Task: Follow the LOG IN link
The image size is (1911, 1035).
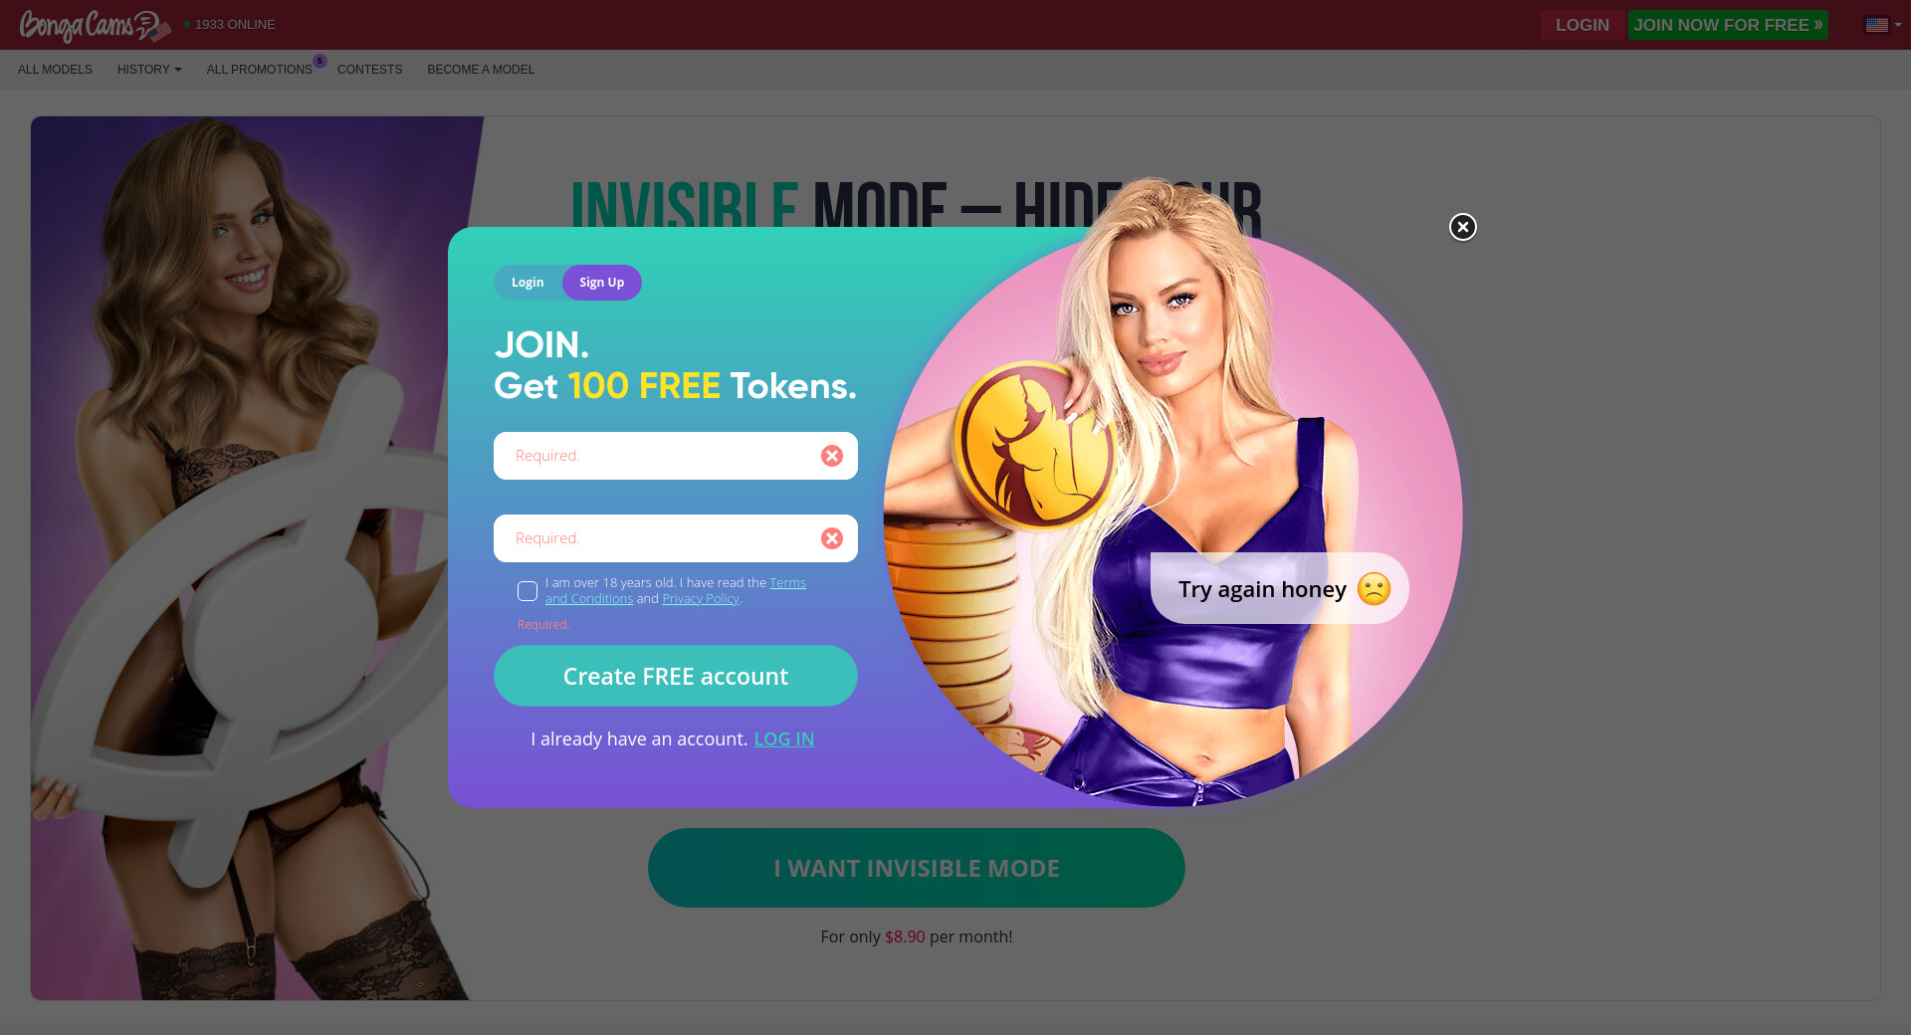Action: [x=784, y=738]
